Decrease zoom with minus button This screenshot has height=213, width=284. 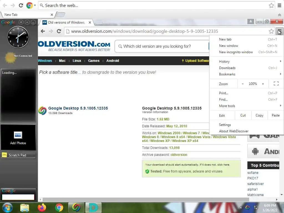point(243,84)
